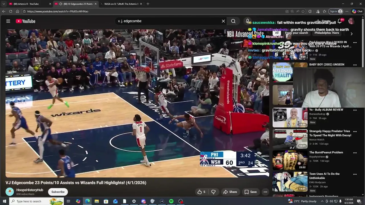The height and width of the screenshot is (205, 365).
Task: Dislike the video with thumbs down
Action: tap(213, 192)
